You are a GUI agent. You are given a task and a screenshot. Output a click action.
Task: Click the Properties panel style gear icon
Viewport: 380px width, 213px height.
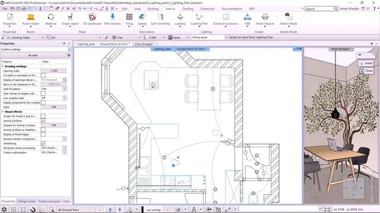pyautogui.click(x=69, y=55)
